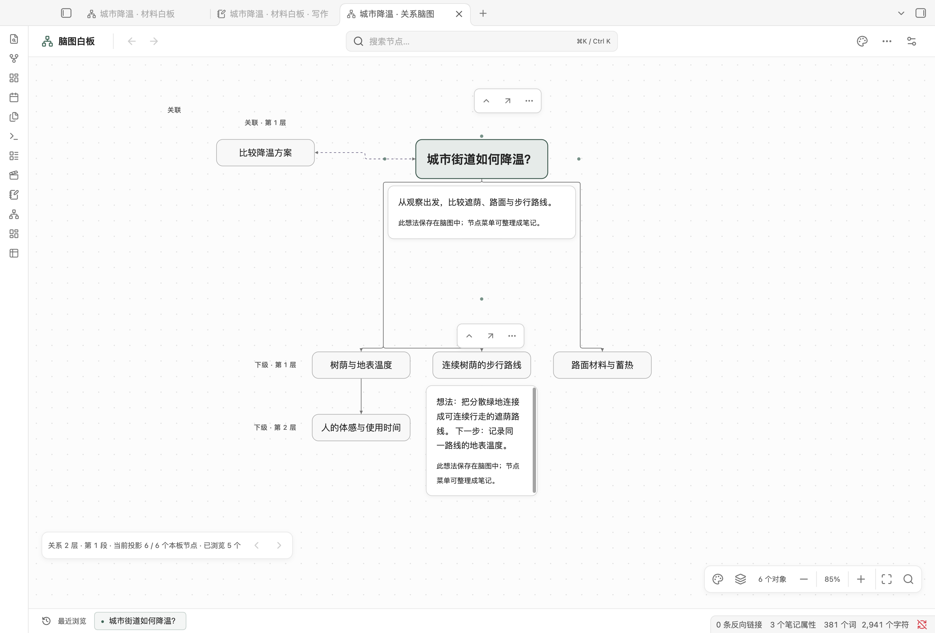Click the recent history clock icon

[x=46, y=621]
